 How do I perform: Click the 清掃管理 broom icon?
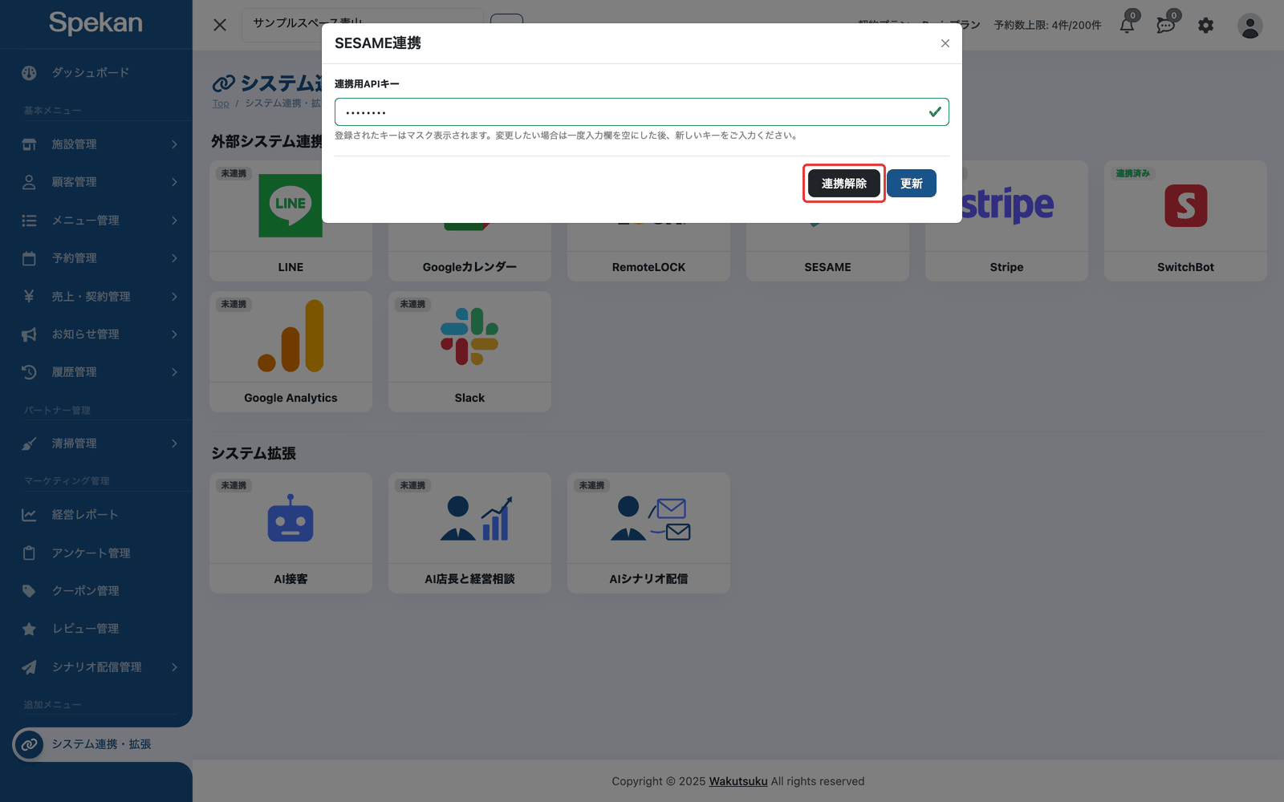29,444
